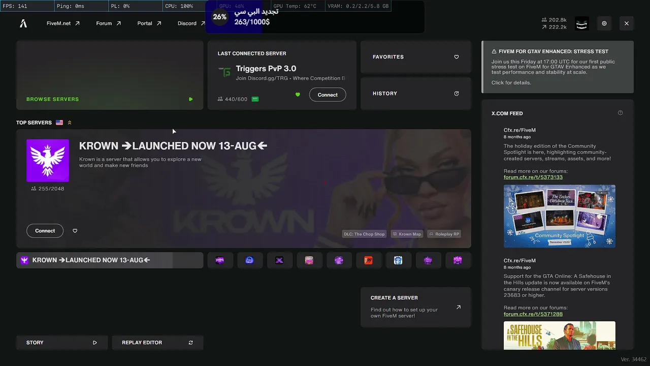Select the blue circular server icon
The image size is (650, 366).
pyautogui.click(x=249, y=260)
